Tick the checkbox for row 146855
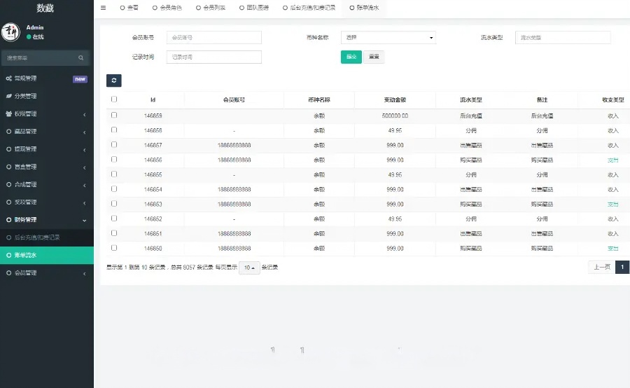 pyautogui.click(x=114, y=174)
